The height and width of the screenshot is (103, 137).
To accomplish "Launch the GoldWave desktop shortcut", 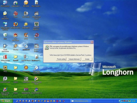I will [x=26, y=80].
